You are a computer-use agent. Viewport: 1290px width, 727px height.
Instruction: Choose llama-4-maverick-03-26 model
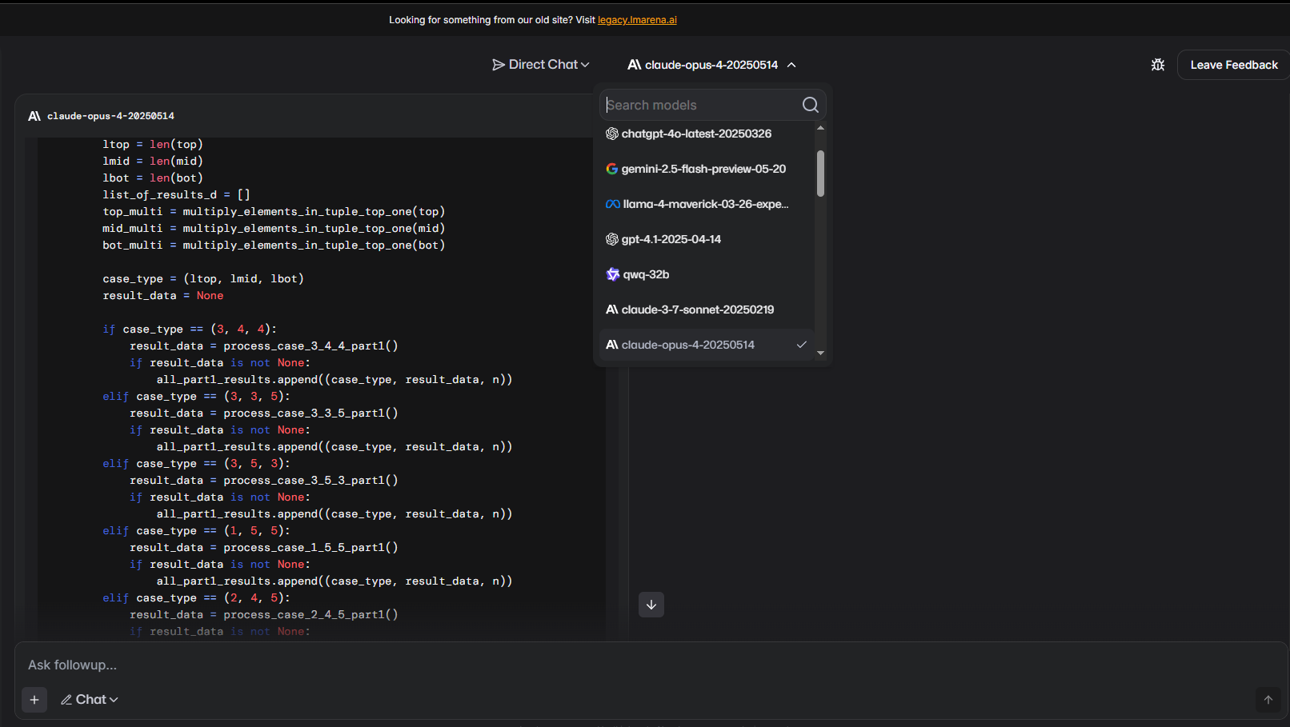tap(707, 204)
